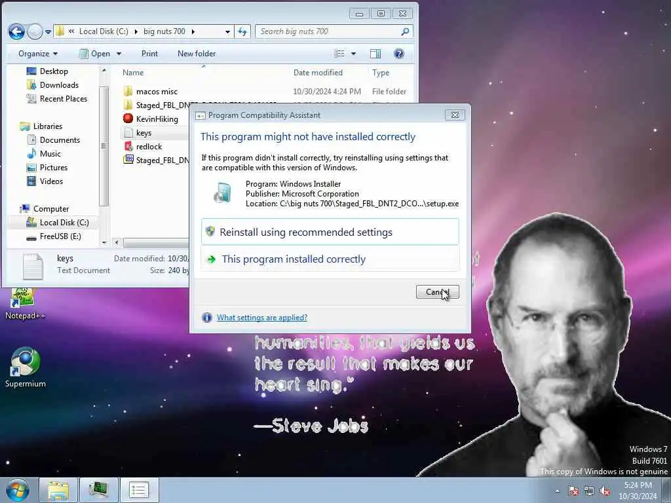Open the Organize menu
Viewport: 671px width, 503px height.
click(x=37, y=54)
